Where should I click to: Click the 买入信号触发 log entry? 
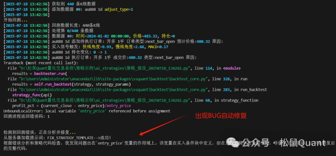86,47
